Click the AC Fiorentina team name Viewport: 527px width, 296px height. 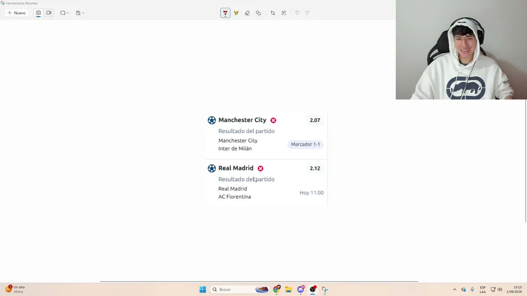235,197
